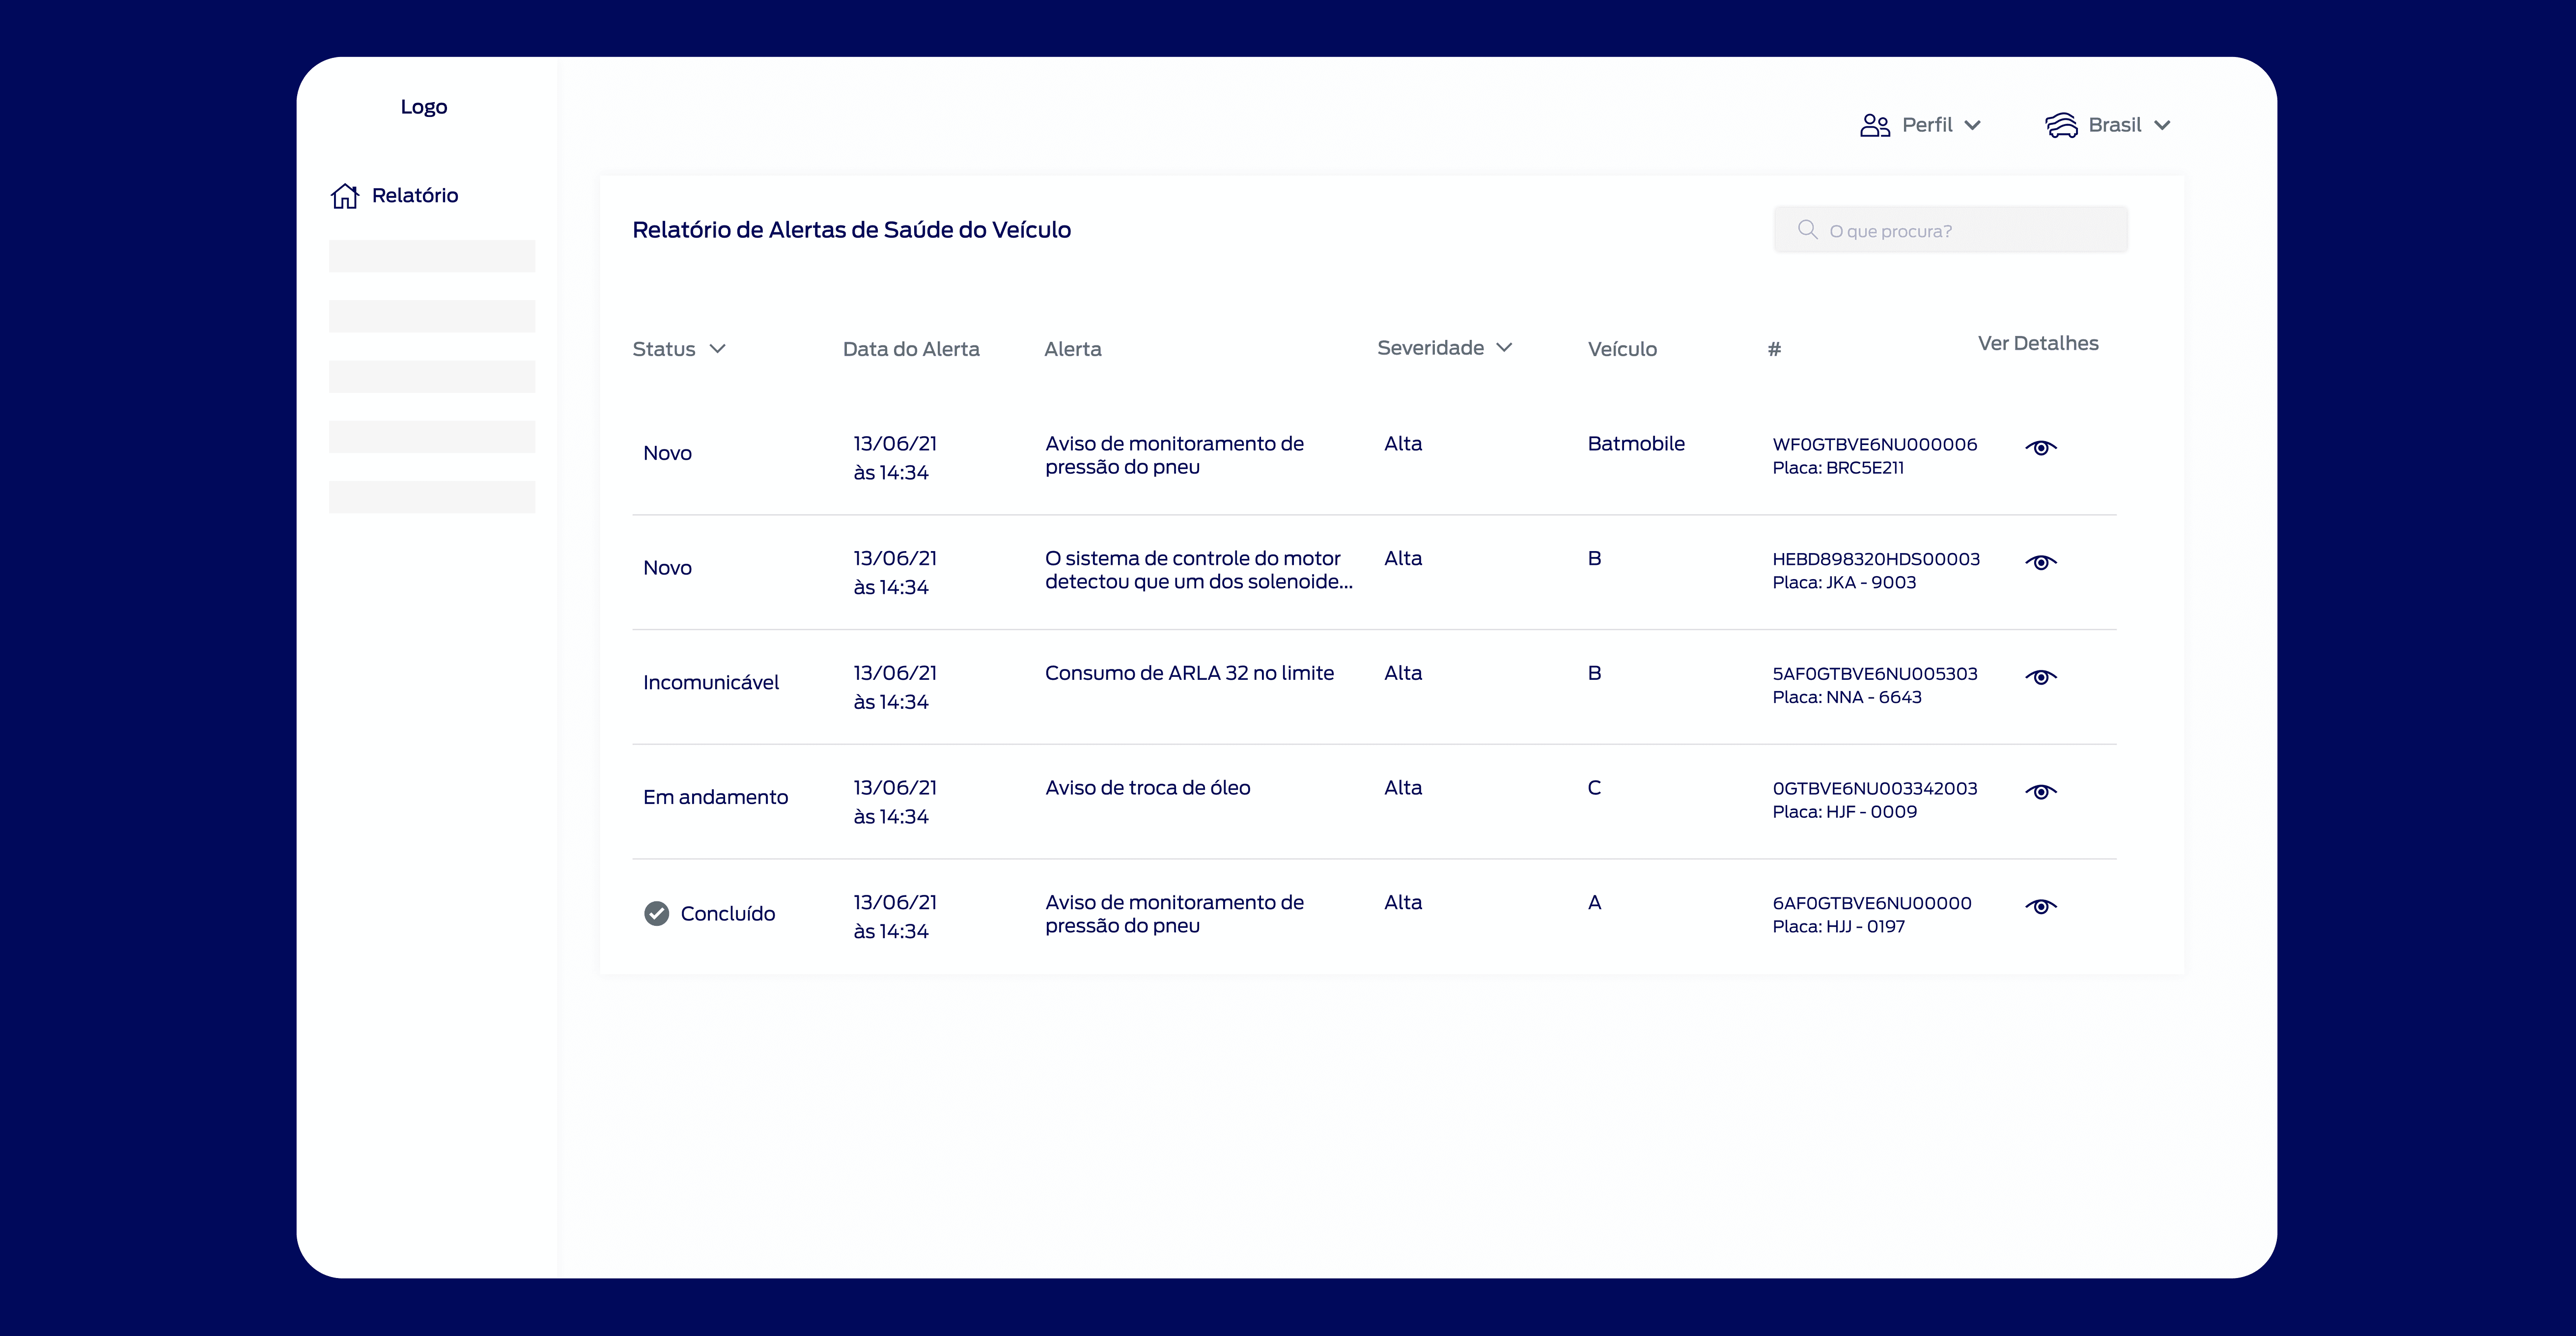Click the Perfil users icon
This screenshot has height=1336, width=2576.
(1874, 125)
